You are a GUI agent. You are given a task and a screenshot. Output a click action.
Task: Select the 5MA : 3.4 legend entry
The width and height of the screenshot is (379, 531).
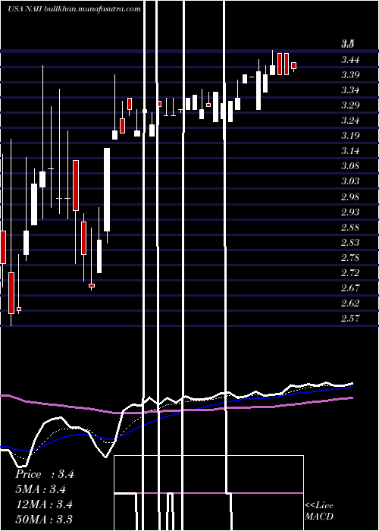pyautogui.click(x=40, y=489)
